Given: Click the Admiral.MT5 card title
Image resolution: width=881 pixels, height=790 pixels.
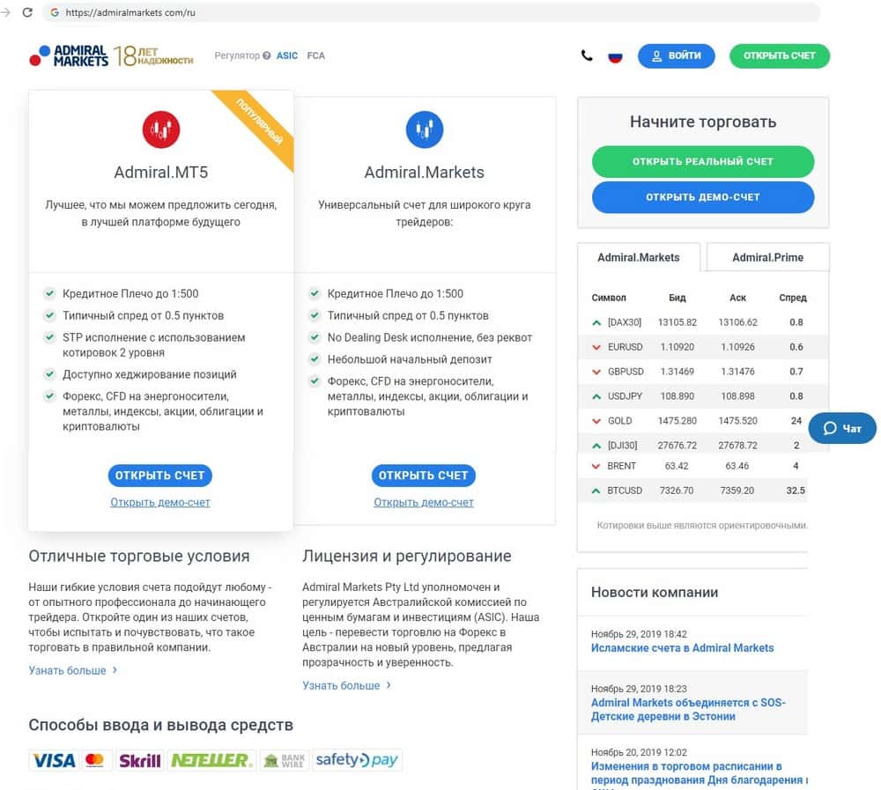Looking at the screenshot, I should (x=160, y=172).
